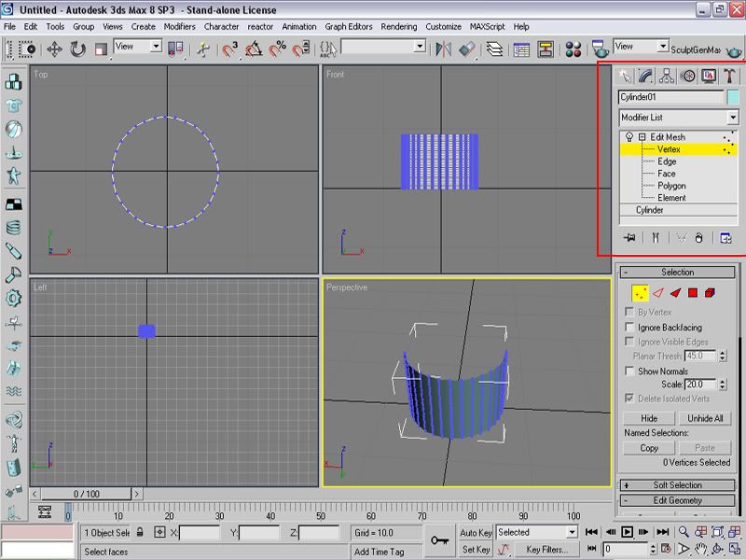Viewport: 746px width, 560px height.
Task: Collapse the Edit Mesh modifier tree
Action: pyautogui.click(x=642, y=137)
